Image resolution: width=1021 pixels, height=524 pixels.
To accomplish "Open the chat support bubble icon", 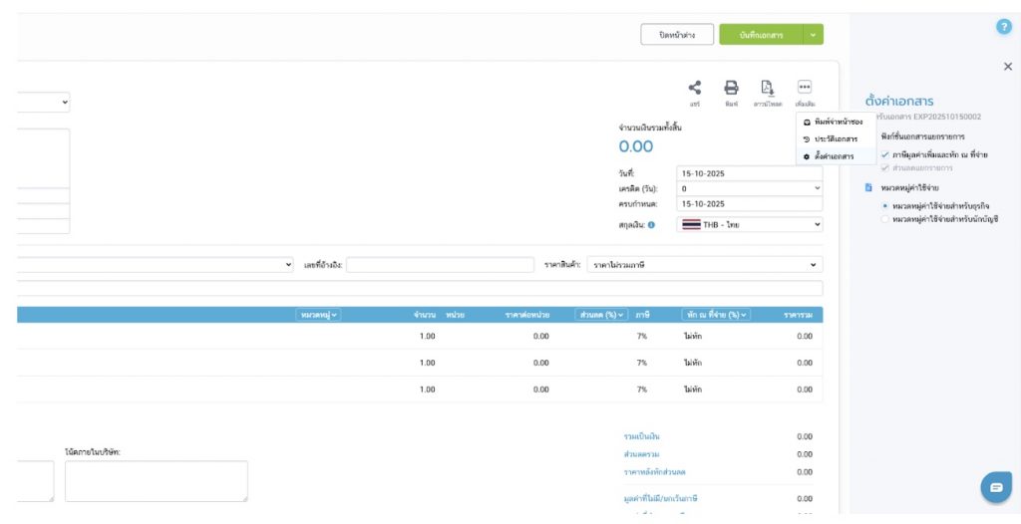I will click(995, 487).
